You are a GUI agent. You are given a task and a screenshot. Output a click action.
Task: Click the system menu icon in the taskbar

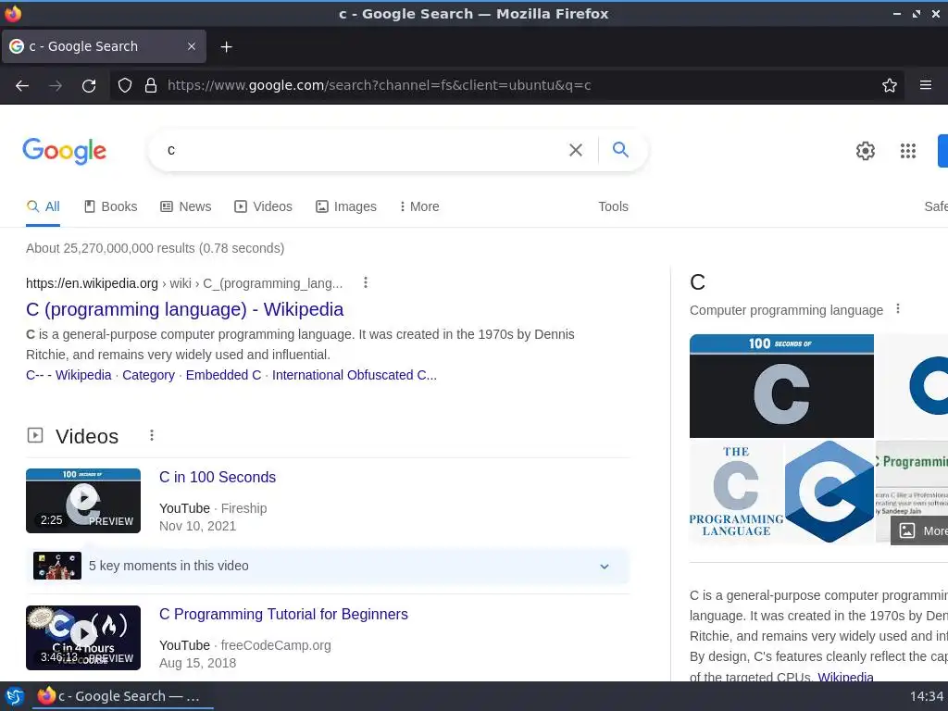[x=15, y=696]
